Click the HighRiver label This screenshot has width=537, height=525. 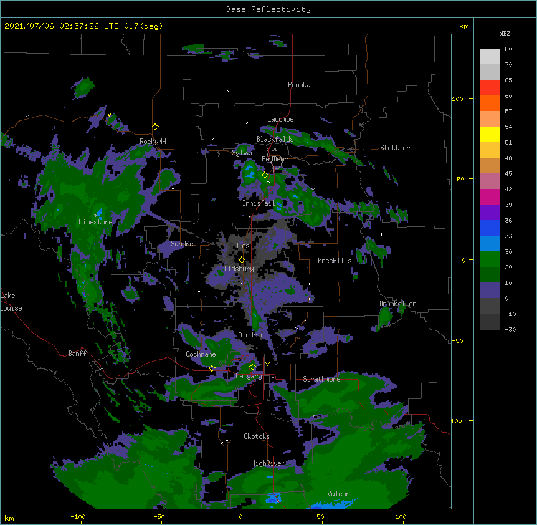(x=268, y=463)
